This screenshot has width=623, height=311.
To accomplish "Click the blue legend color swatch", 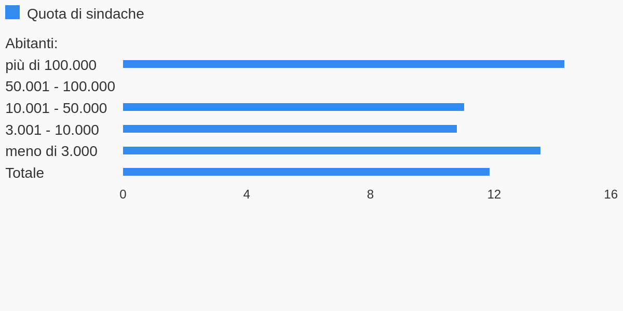I will coord(12,12).
